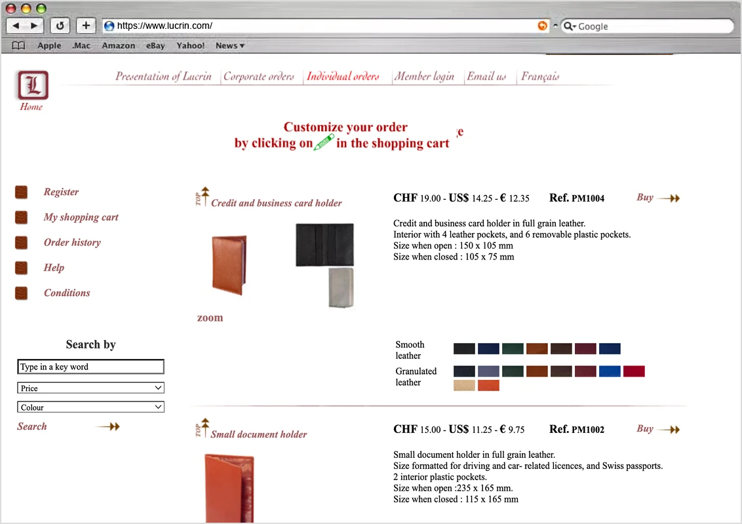Reload the page with the refresh button
742x524 pixels.
60,26
